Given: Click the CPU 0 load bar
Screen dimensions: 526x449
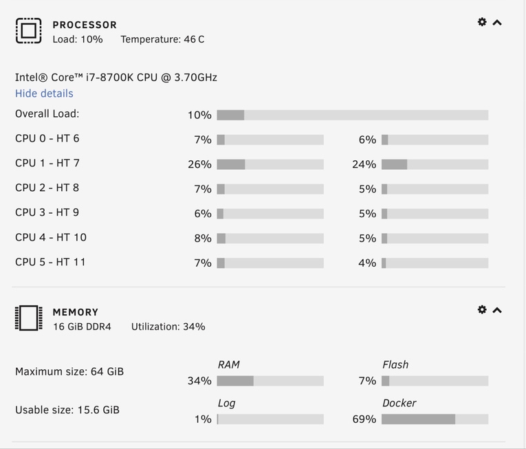Looking at the screenshot, I should tap(270, 140).
